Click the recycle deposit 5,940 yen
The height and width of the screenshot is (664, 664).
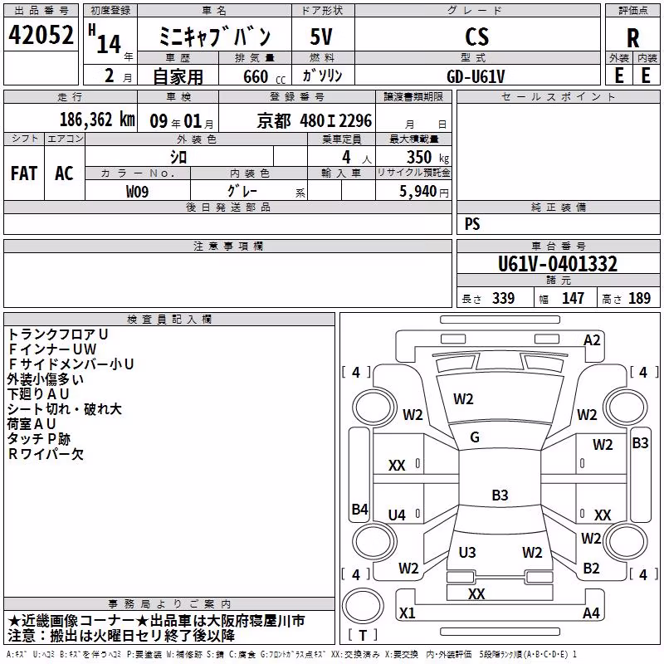424,192
